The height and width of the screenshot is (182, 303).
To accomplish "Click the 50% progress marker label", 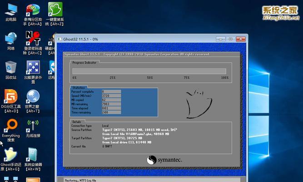I will pos(150,78).
